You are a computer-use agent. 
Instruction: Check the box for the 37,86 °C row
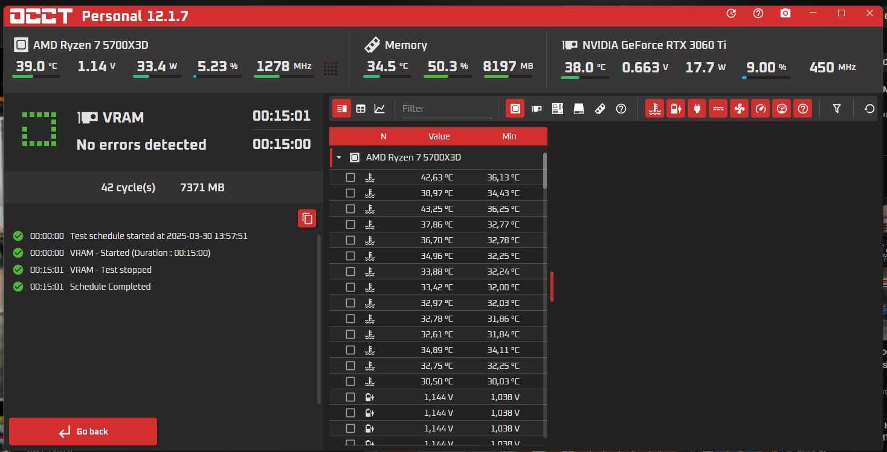(350, 224)
